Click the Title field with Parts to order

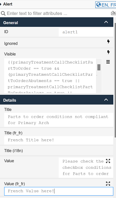coord(59,120)
